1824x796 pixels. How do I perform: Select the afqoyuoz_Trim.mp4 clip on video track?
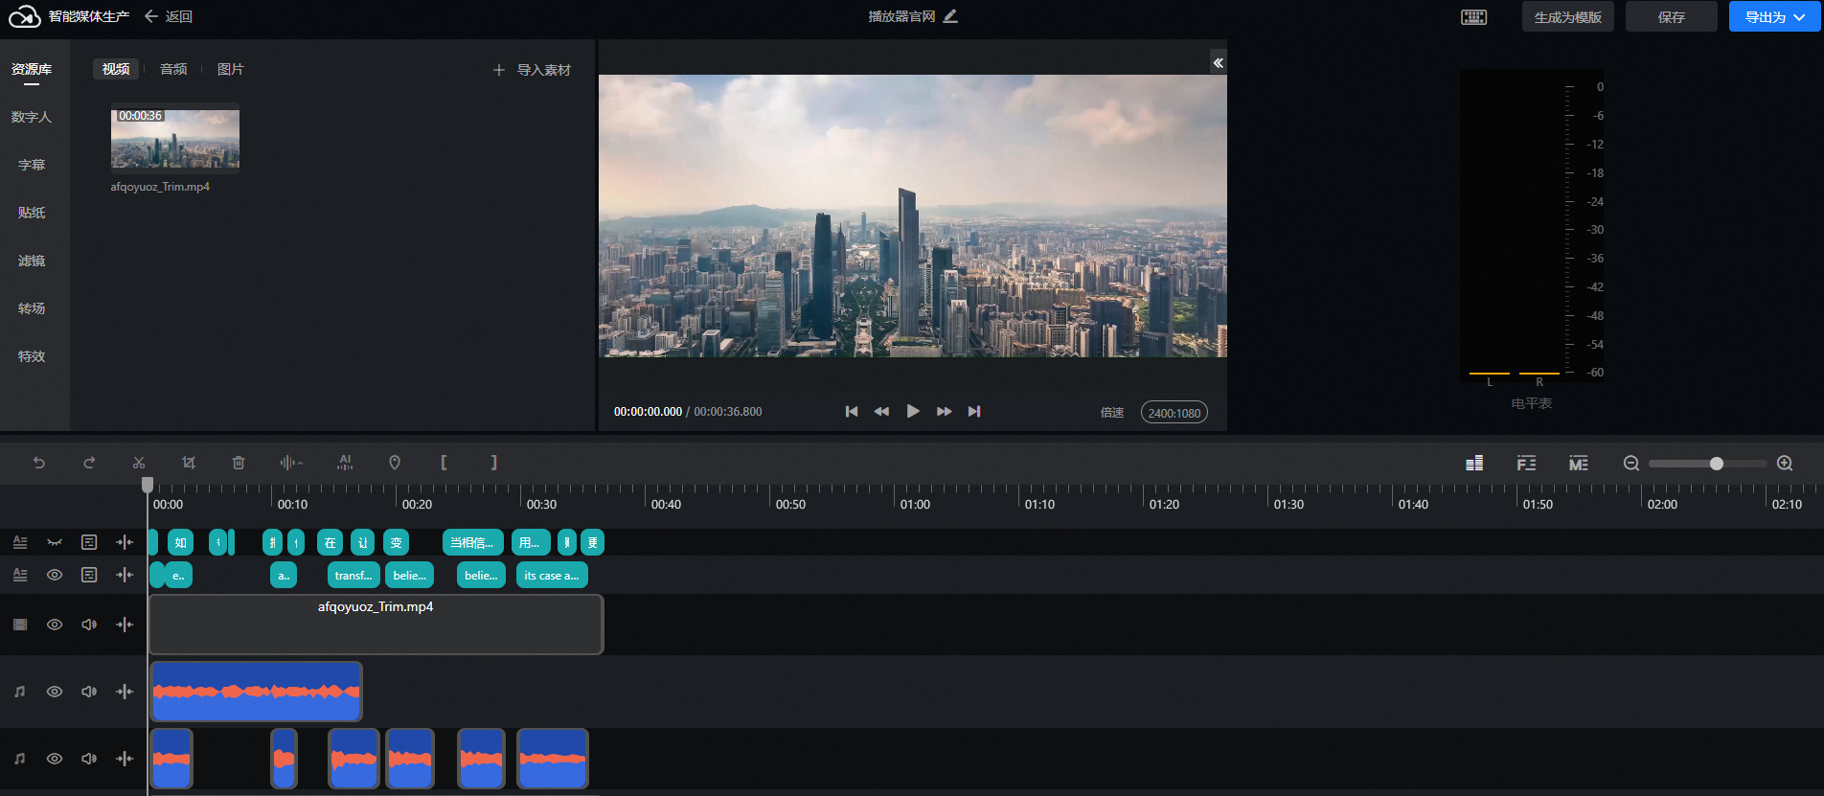(x=376, y=625)
